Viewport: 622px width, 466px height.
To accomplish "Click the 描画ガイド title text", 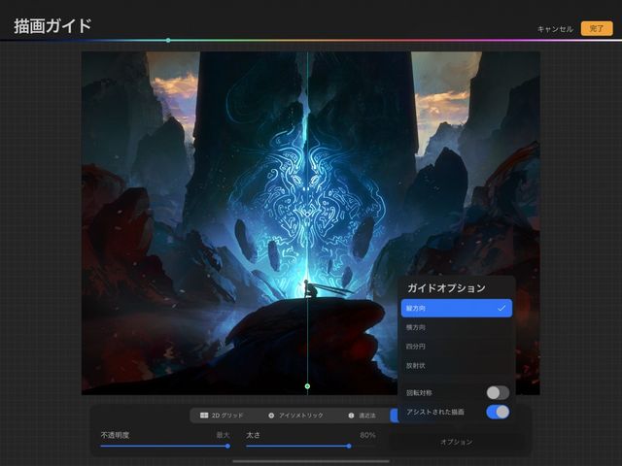I will [52, 26].
